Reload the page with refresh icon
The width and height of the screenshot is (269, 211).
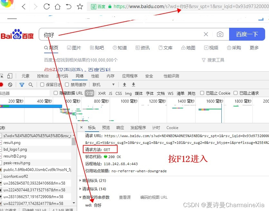pyautogui.click(x=46, y=6)
